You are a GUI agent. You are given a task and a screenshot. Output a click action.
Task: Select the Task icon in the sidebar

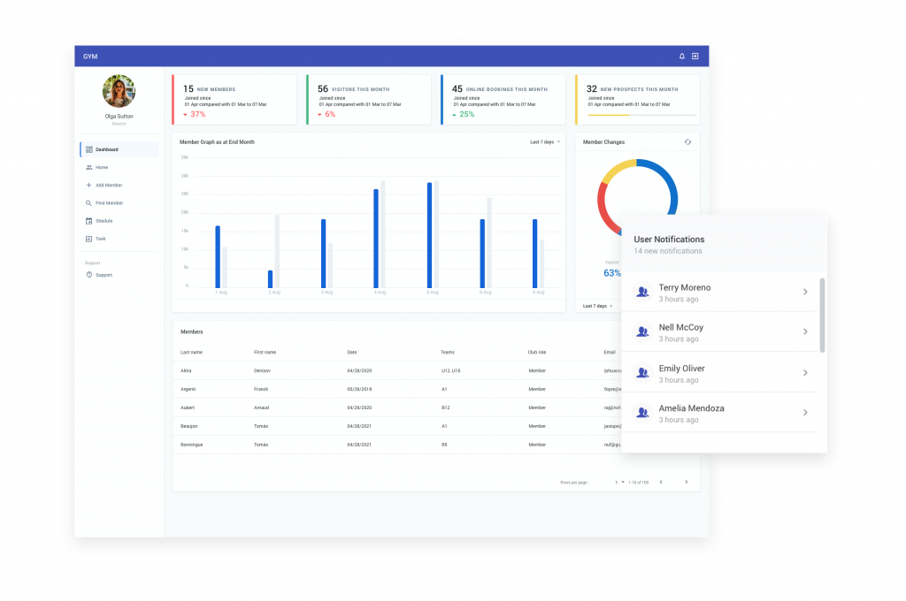click(x=88, y=239)
